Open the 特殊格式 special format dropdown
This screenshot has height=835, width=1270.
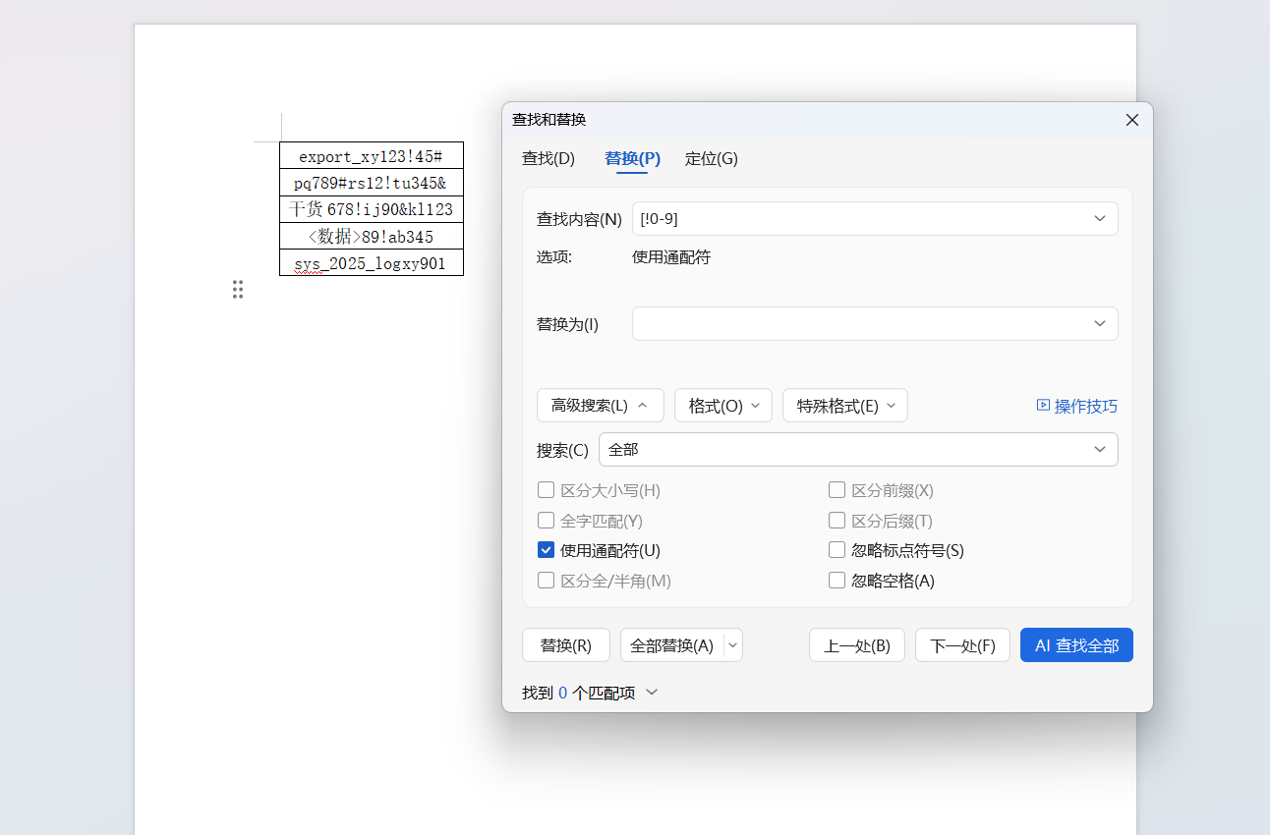tap(844, 405)
